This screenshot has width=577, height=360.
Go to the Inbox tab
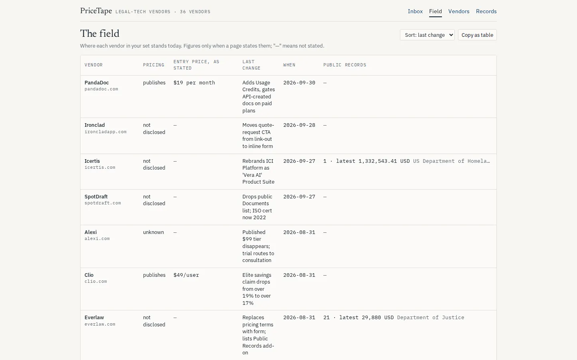click(x=415, y=11)
